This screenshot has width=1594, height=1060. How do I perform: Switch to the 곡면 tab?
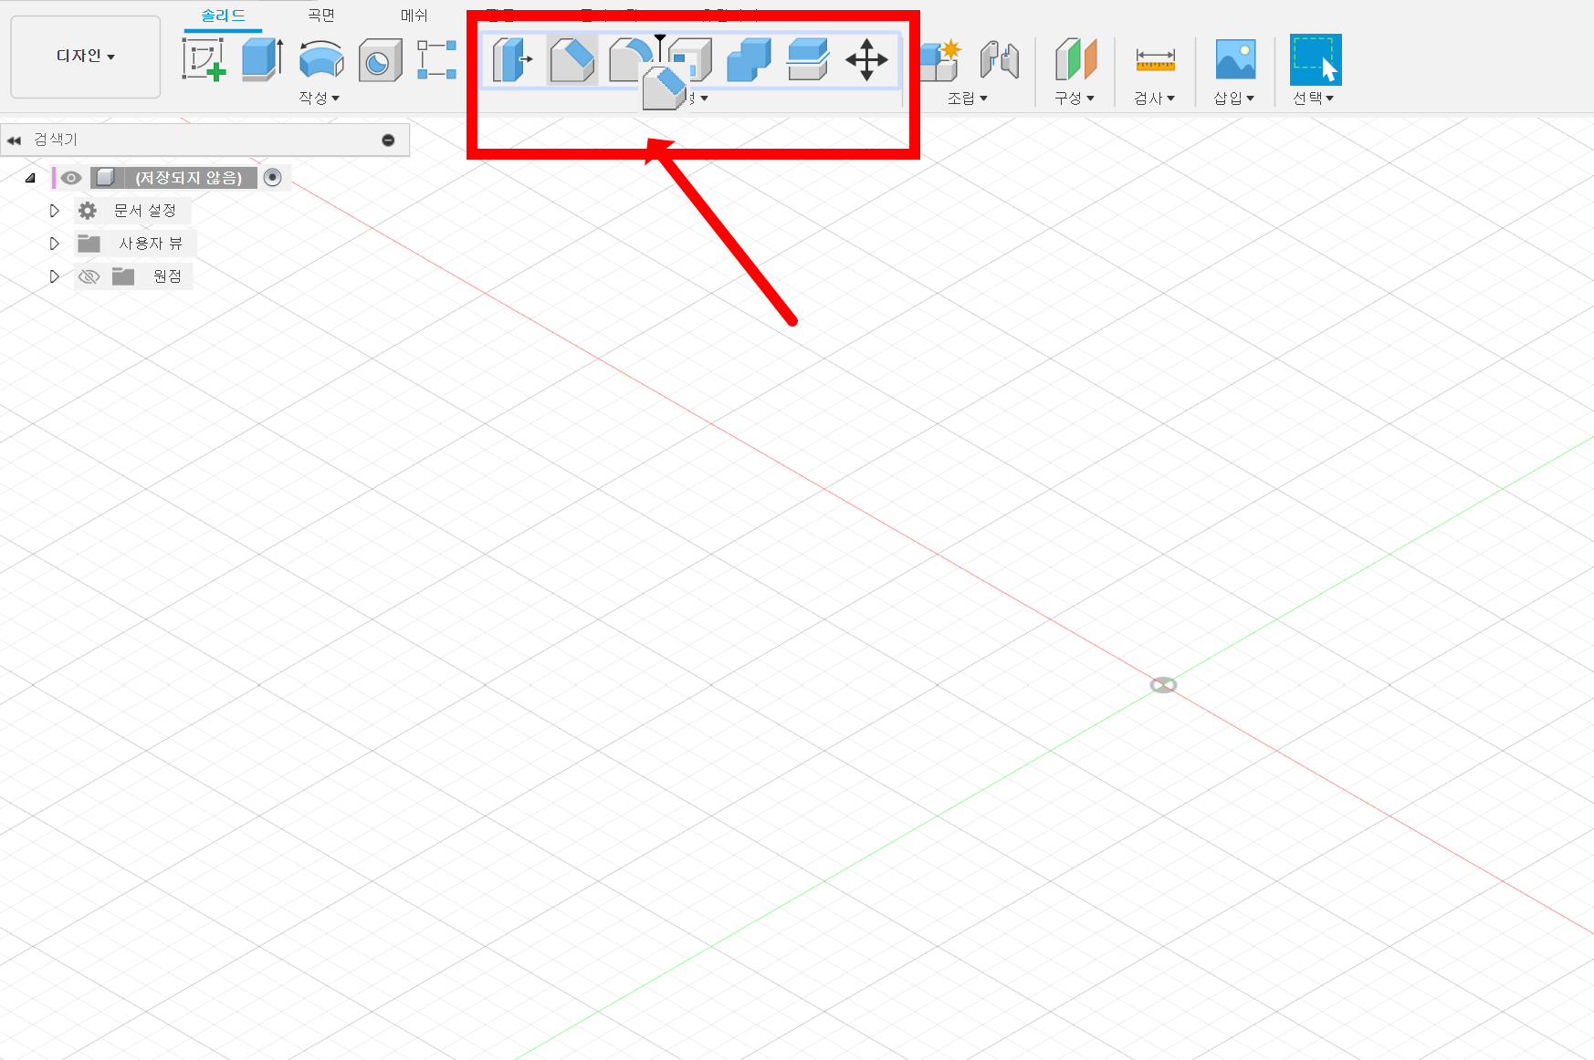click(321, 16)
